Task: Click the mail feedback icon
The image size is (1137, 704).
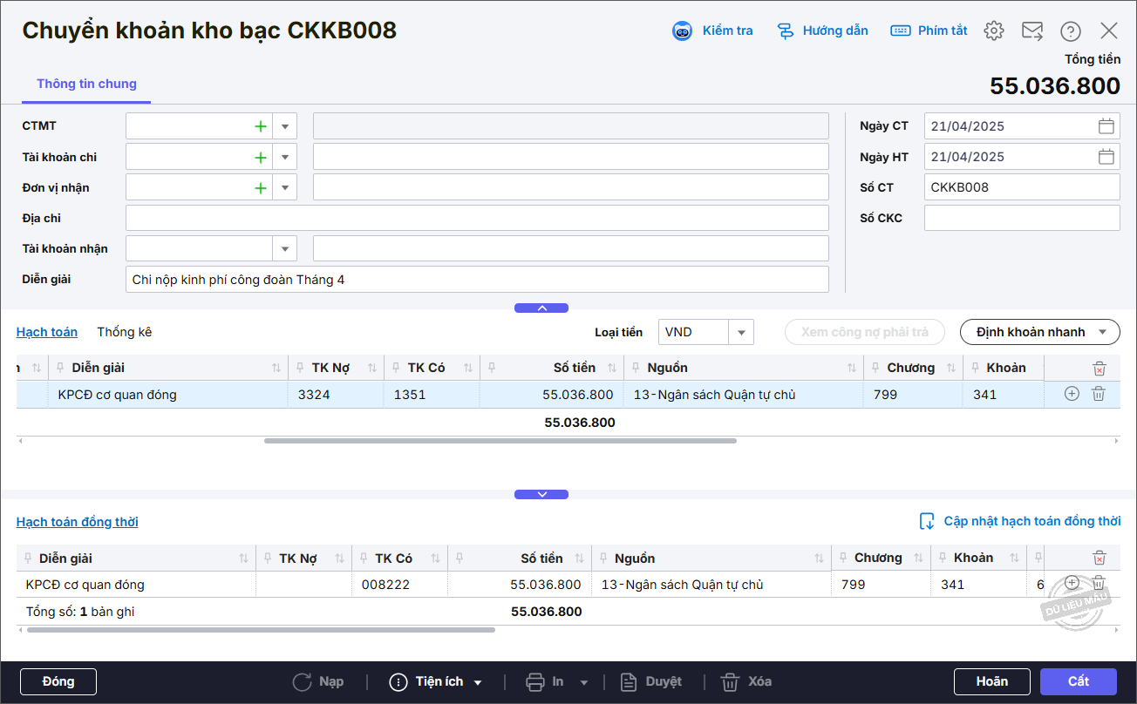Action: point(1032,31)
